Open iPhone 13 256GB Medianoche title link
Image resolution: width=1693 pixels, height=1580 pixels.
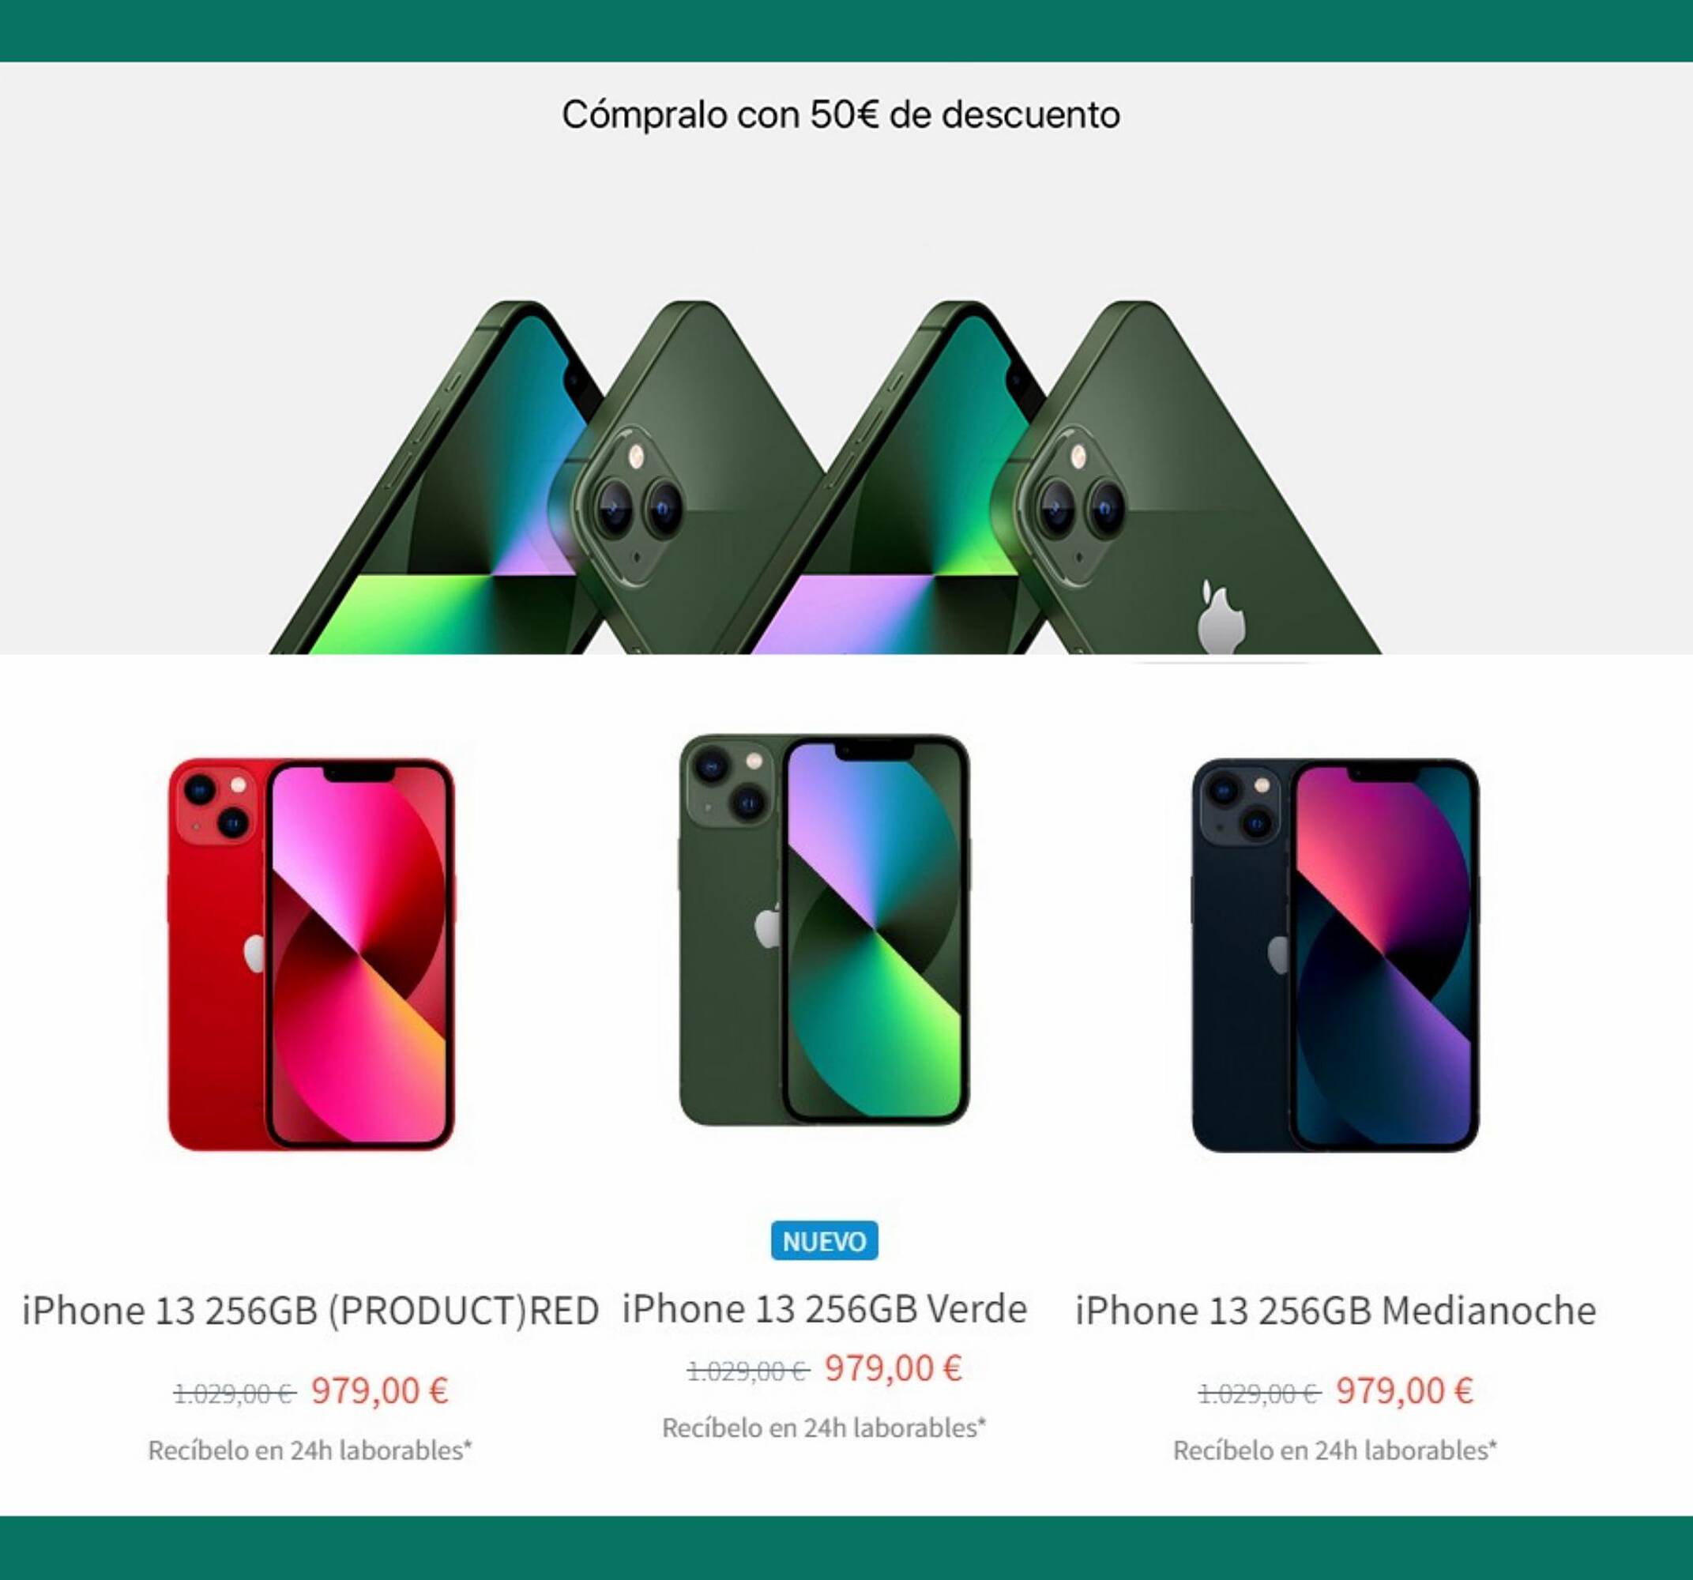[1335, 1311]
